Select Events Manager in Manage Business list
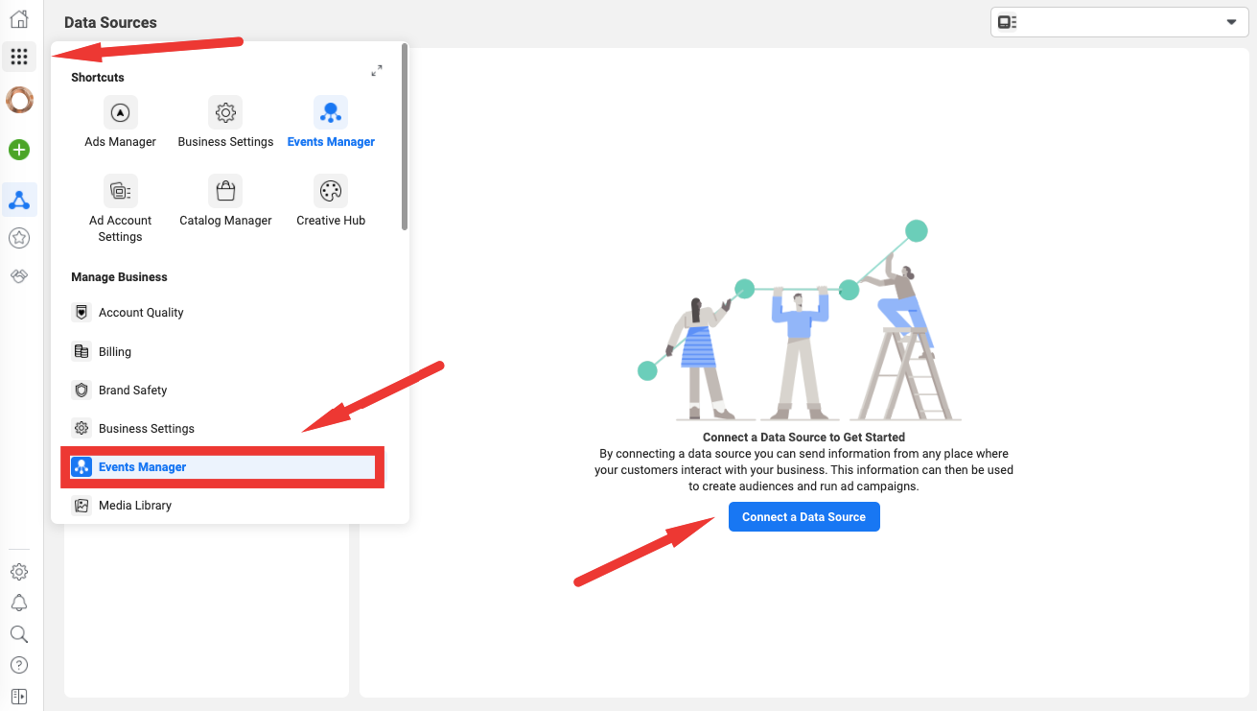Viewport: 1257px width, 711px height. pos(222,467)
